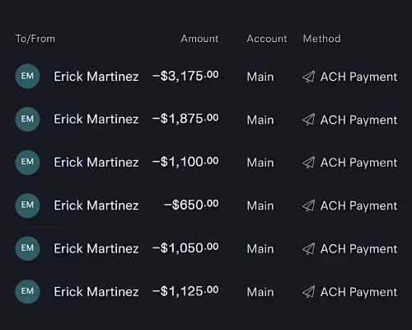Click the EM avatar beside the -$3,175.00 payment
Screen dimensions: 412x330
click(27, 76)
